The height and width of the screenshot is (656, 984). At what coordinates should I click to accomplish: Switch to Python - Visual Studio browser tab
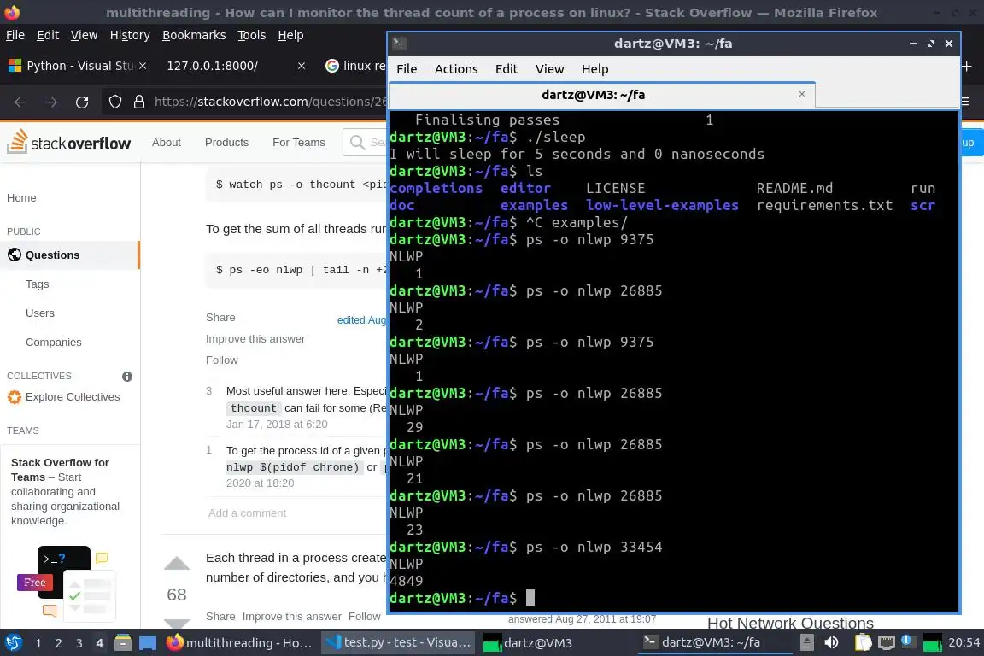click(x=77, y=66)
